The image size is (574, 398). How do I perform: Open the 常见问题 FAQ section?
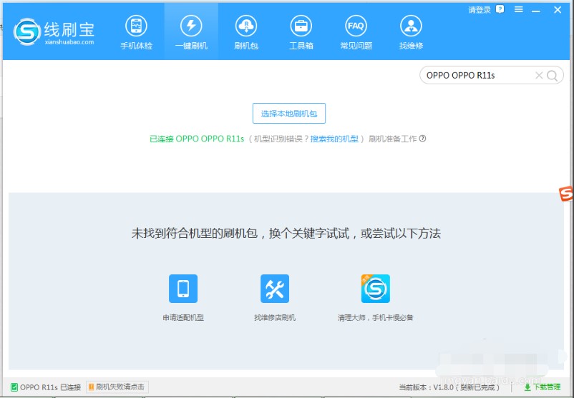point(356,31)
